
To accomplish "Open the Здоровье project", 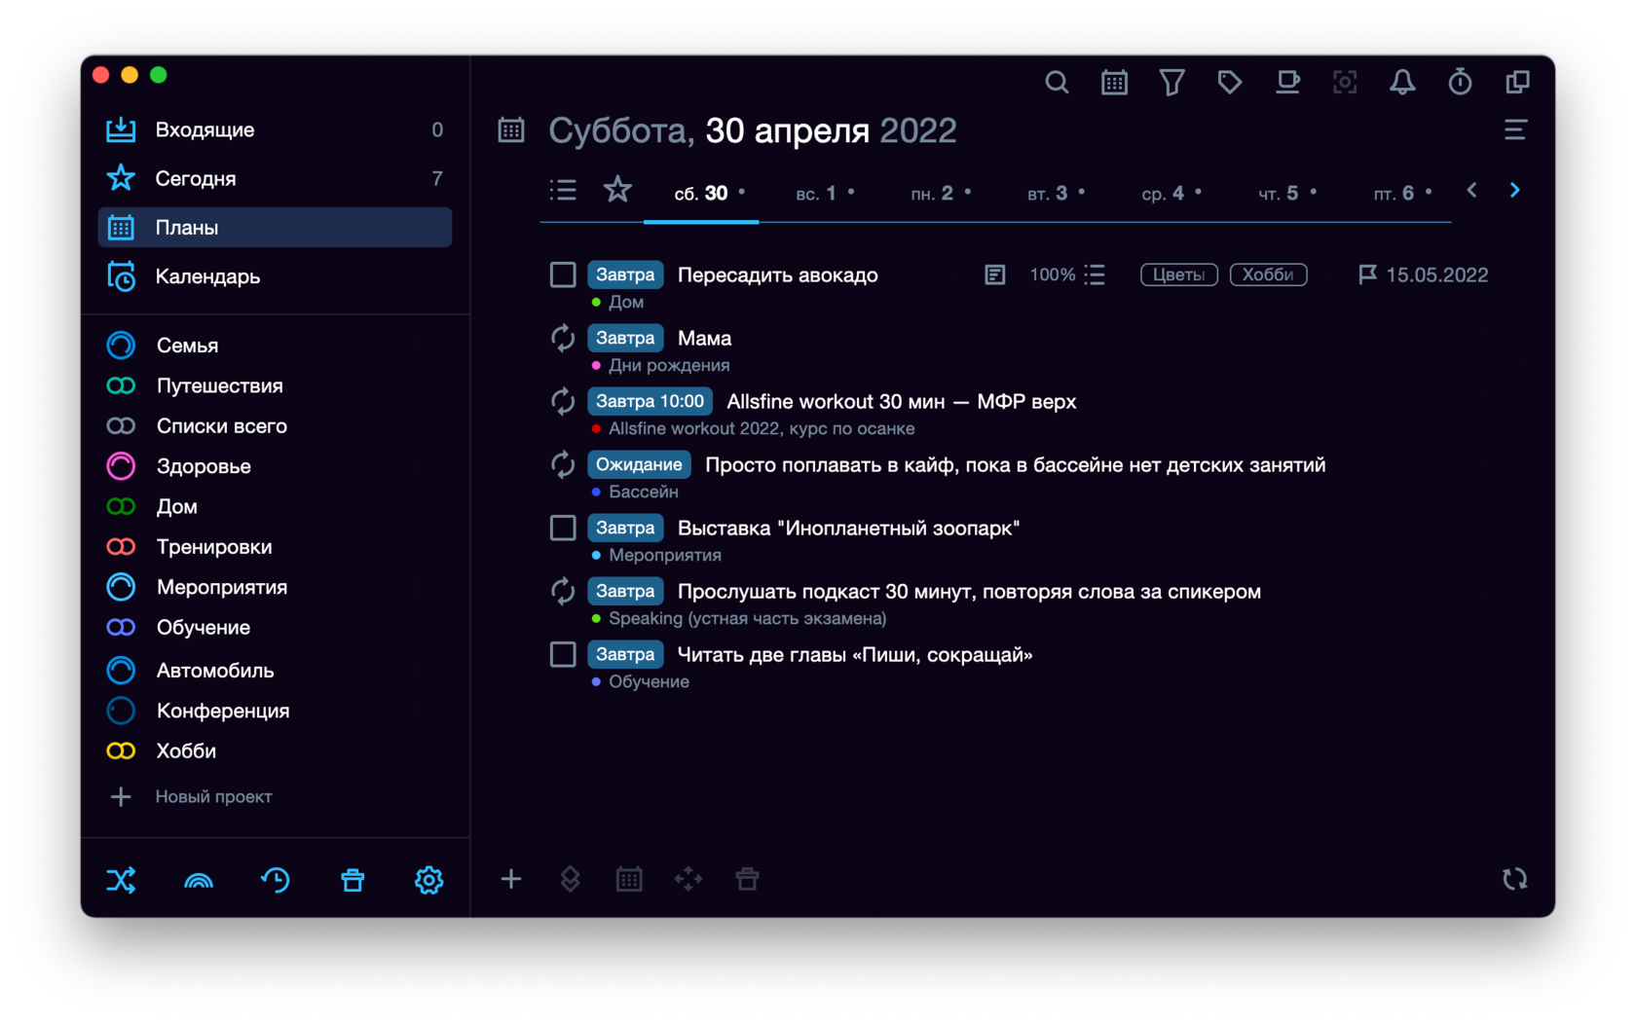I will tap(204, 466).
